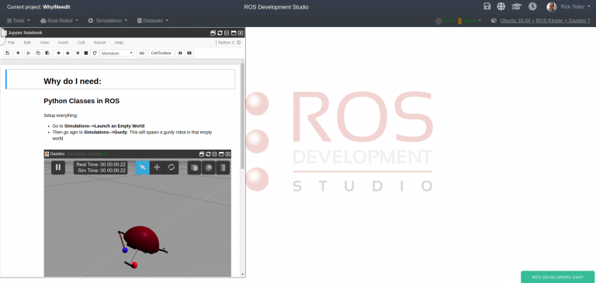The width and height of the screenshot is (596, 283).
Task: Expand the Simulations dropdown menu
Action: [x=108, y=20]
